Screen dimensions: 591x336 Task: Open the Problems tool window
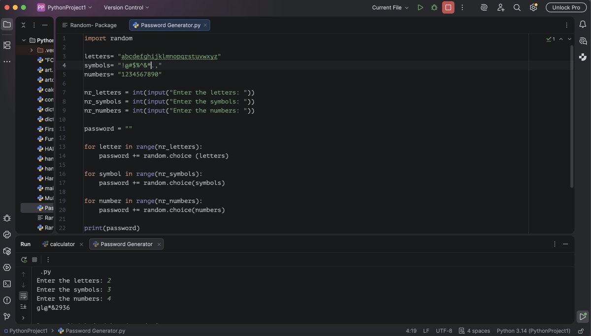point(7,300)
